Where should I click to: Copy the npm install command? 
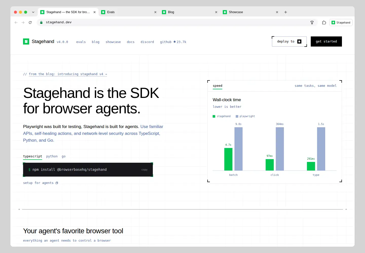pos(144,170)
